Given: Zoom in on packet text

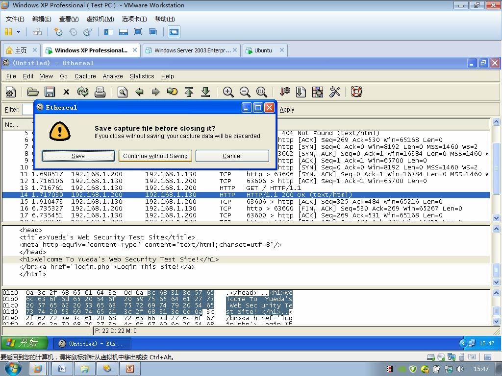Looking at the screenshot, I should pyautogui.click(x=228, y=92).
